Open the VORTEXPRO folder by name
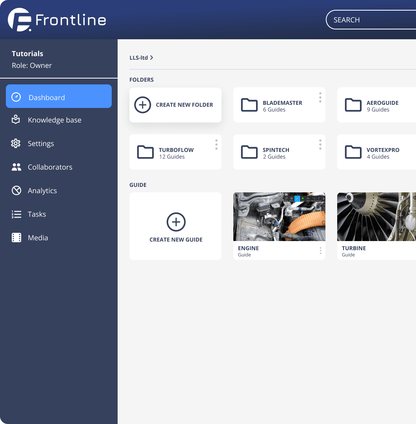This screenshot has height=424, width=416. [383, 150]
